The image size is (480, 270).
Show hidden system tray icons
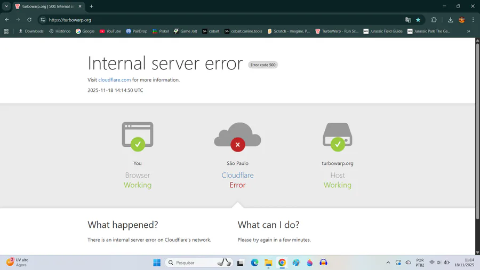click(388, 263)
